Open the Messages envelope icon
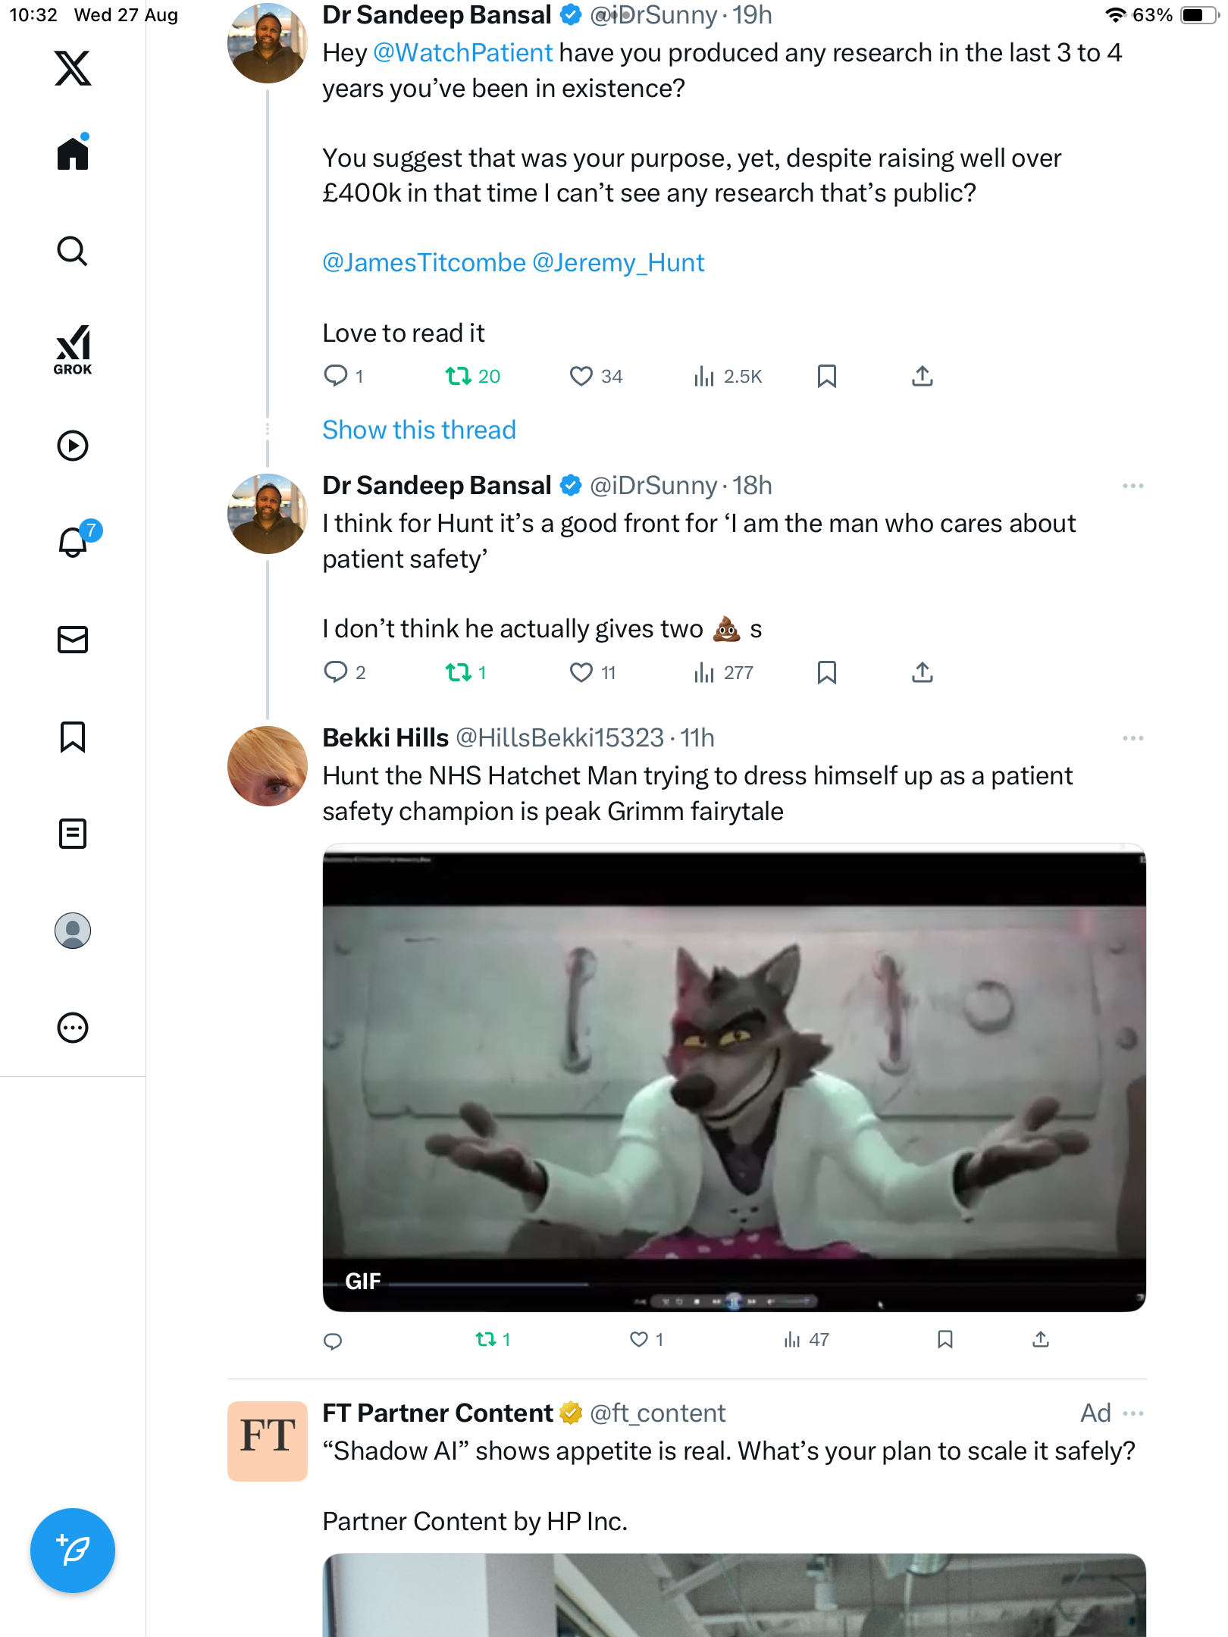This screenshot has height=1637, width=1228. click(73, 640)
